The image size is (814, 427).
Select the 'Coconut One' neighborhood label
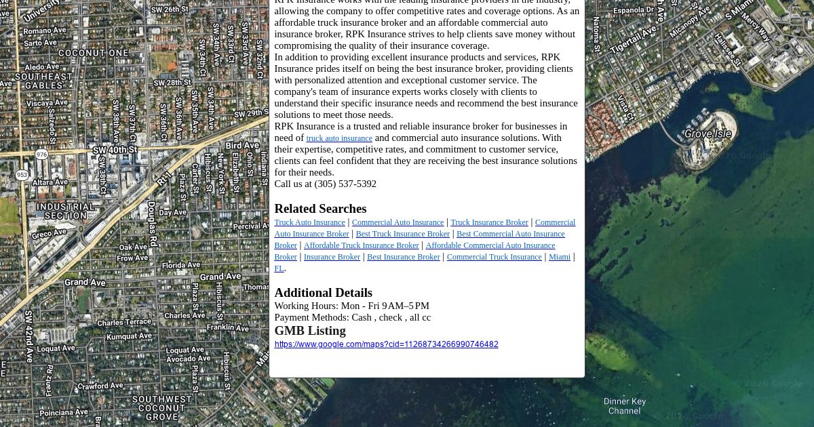pyautogui.click(x=93, y=53)
